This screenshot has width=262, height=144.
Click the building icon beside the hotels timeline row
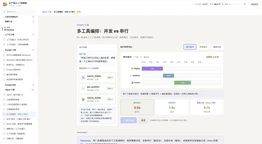click(132, 82)
